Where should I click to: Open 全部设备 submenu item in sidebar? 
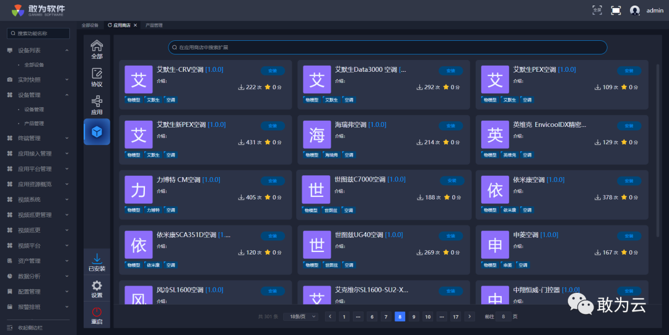pyautogui.click(x=34, y=65)
